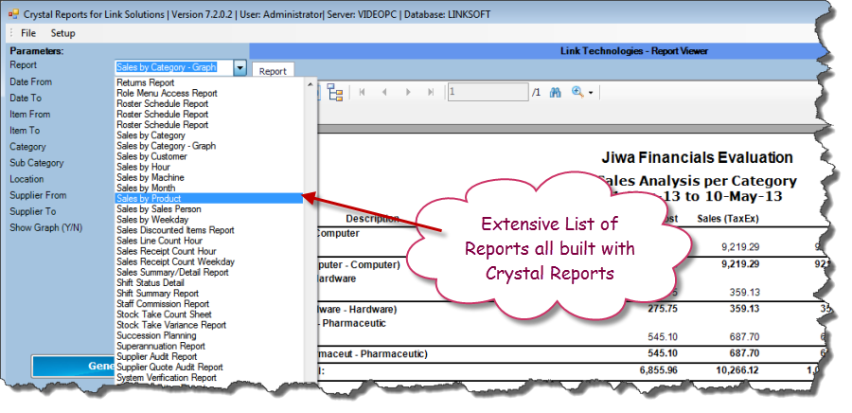The image size is (852, 413).
Task: Jump to the last report page
Action: coord(431,93)
